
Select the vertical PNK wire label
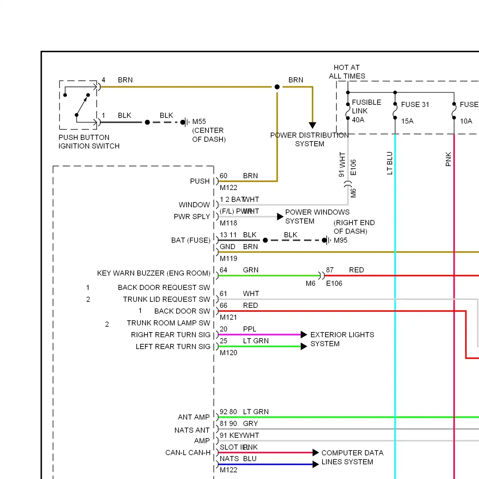tap(448, 159)
